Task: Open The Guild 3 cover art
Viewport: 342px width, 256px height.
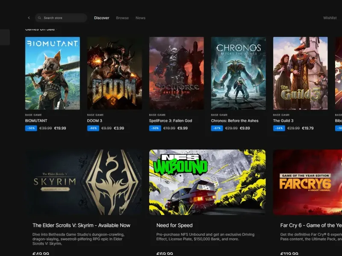Action: coord(301,73)
